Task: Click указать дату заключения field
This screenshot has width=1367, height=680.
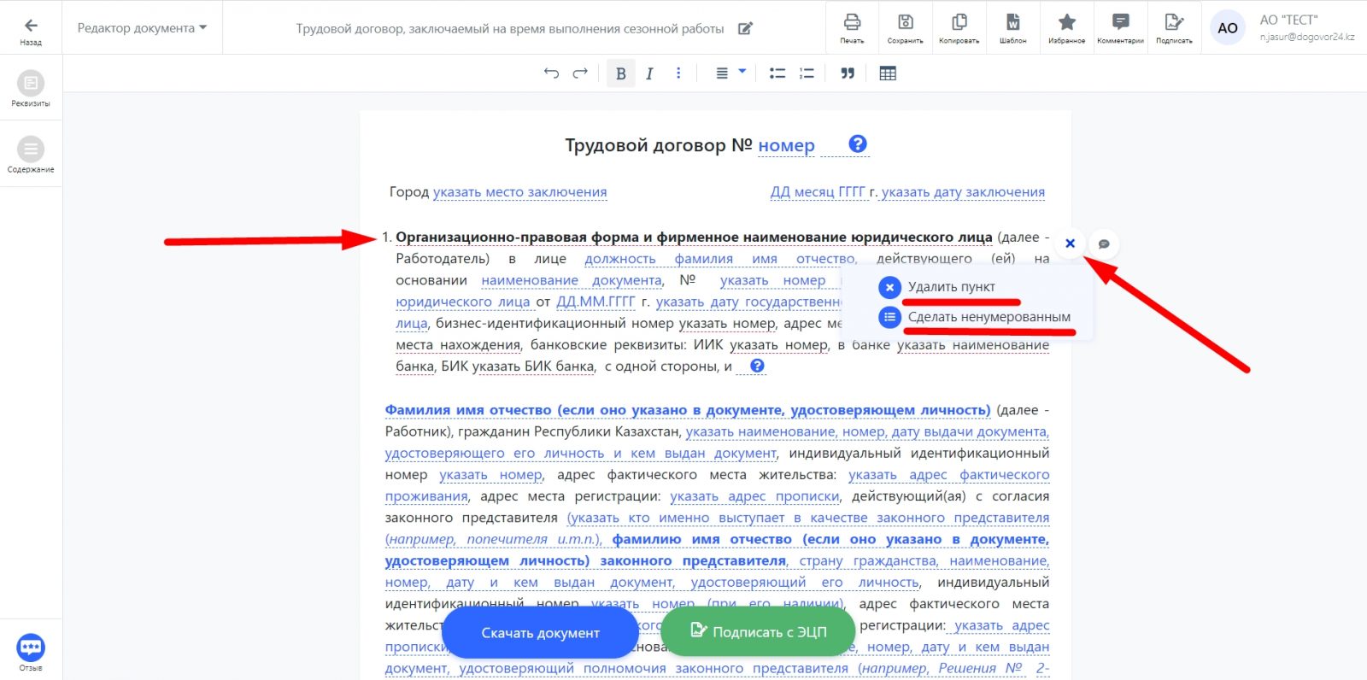Action: pos(963,192)
